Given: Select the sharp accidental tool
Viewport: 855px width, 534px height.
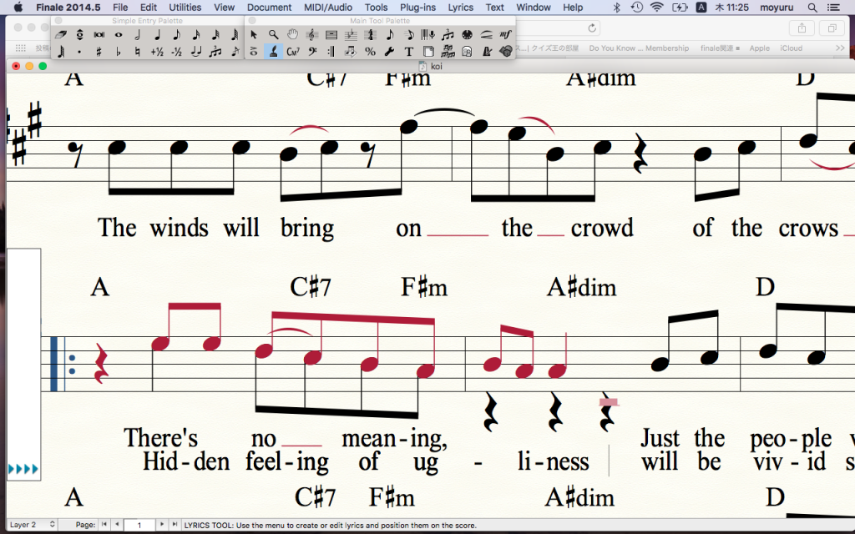Looking at the screenshot, I should (99, 52).
